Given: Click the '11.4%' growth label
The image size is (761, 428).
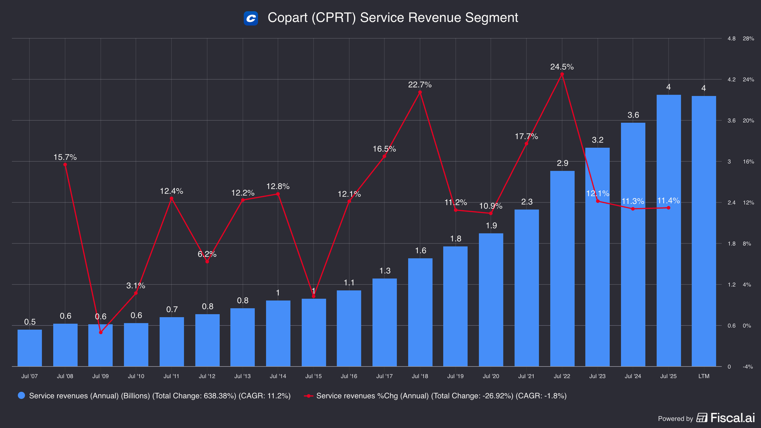Looking at the screenshot, I should pyautogui.click(x=669, y=201).
